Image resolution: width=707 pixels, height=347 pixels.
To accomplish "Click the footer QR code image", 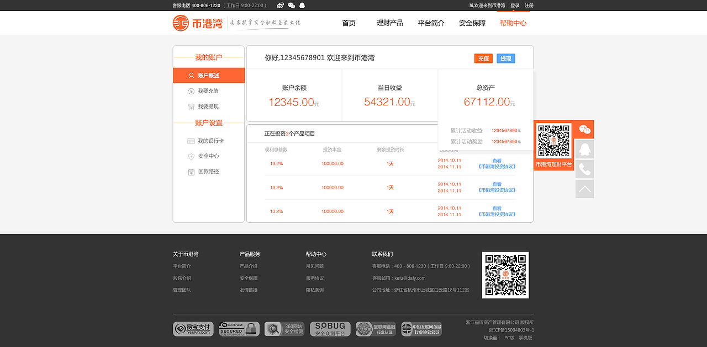I will click(x=505, y=275).
